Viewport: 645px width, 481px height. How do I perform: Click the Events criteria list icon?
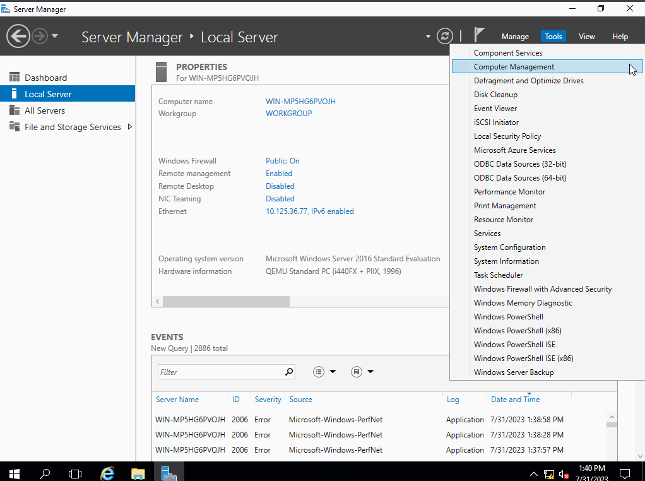point(319,372)
